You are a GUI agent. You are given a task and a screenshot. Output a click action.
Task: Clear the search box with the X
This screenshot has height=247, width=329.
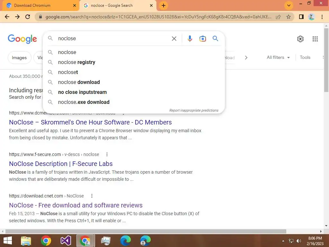[x=174, y=39]
